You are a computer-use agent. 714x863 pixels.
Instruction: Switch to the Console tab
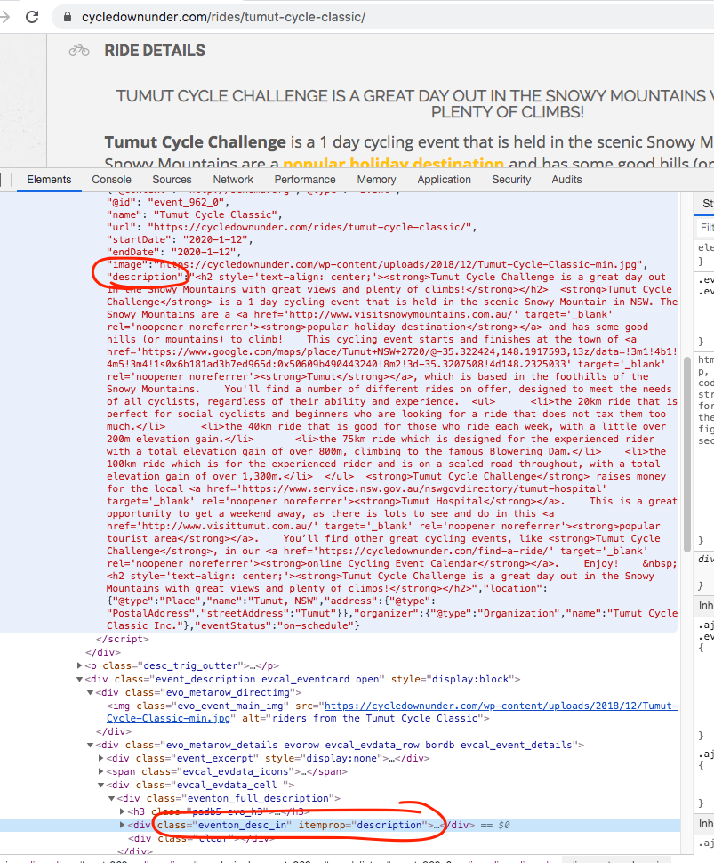[111, 180]
